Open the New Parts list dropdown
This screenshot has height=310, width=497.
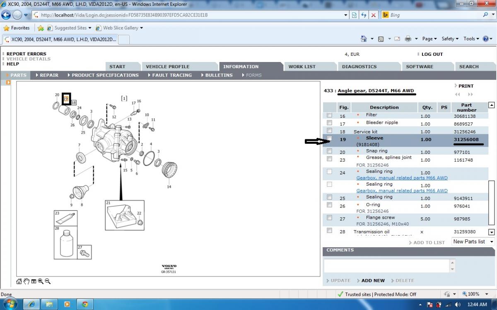[473, 242]
